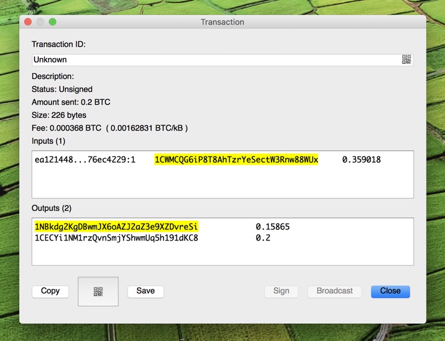Click the Transaction window title bar text
This screenshot has height=341, width=445.
pos(222,22)
